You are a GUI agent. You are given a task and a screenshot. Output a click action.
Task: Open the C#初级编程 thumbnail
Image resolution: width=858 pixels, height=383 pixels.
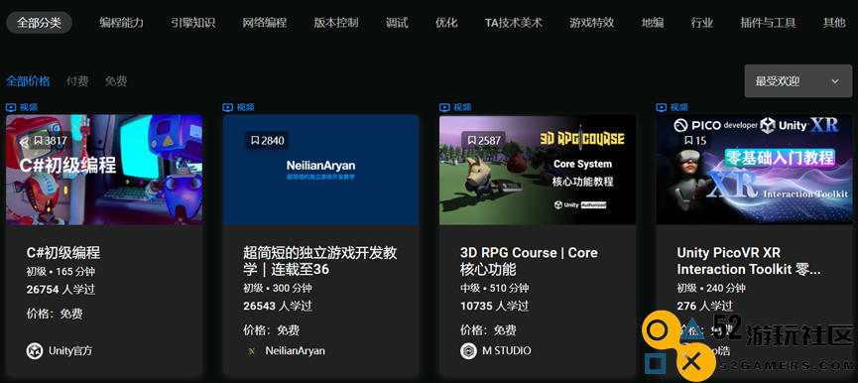pyautogui.click(x=104, y=170)
